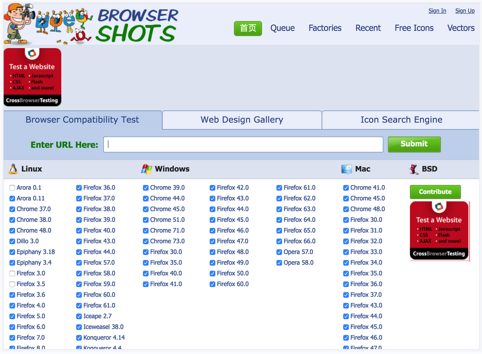The width and height of the screenshot is (482, 354).
Task: Open the Queue menu item
Action: pos(283,28)
